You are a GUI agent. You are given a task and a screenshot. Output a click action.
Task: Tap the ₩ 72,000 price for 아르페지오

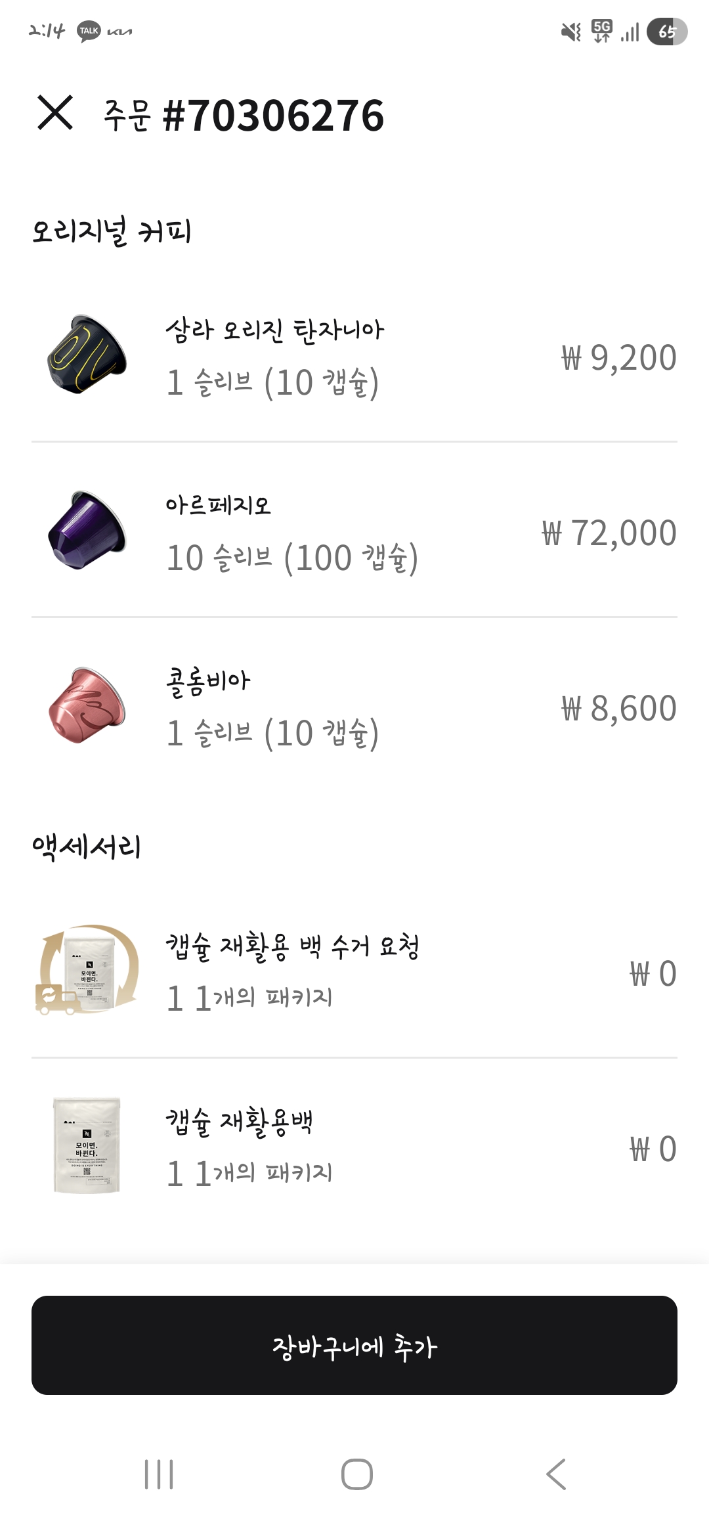[x=609, y=533]
